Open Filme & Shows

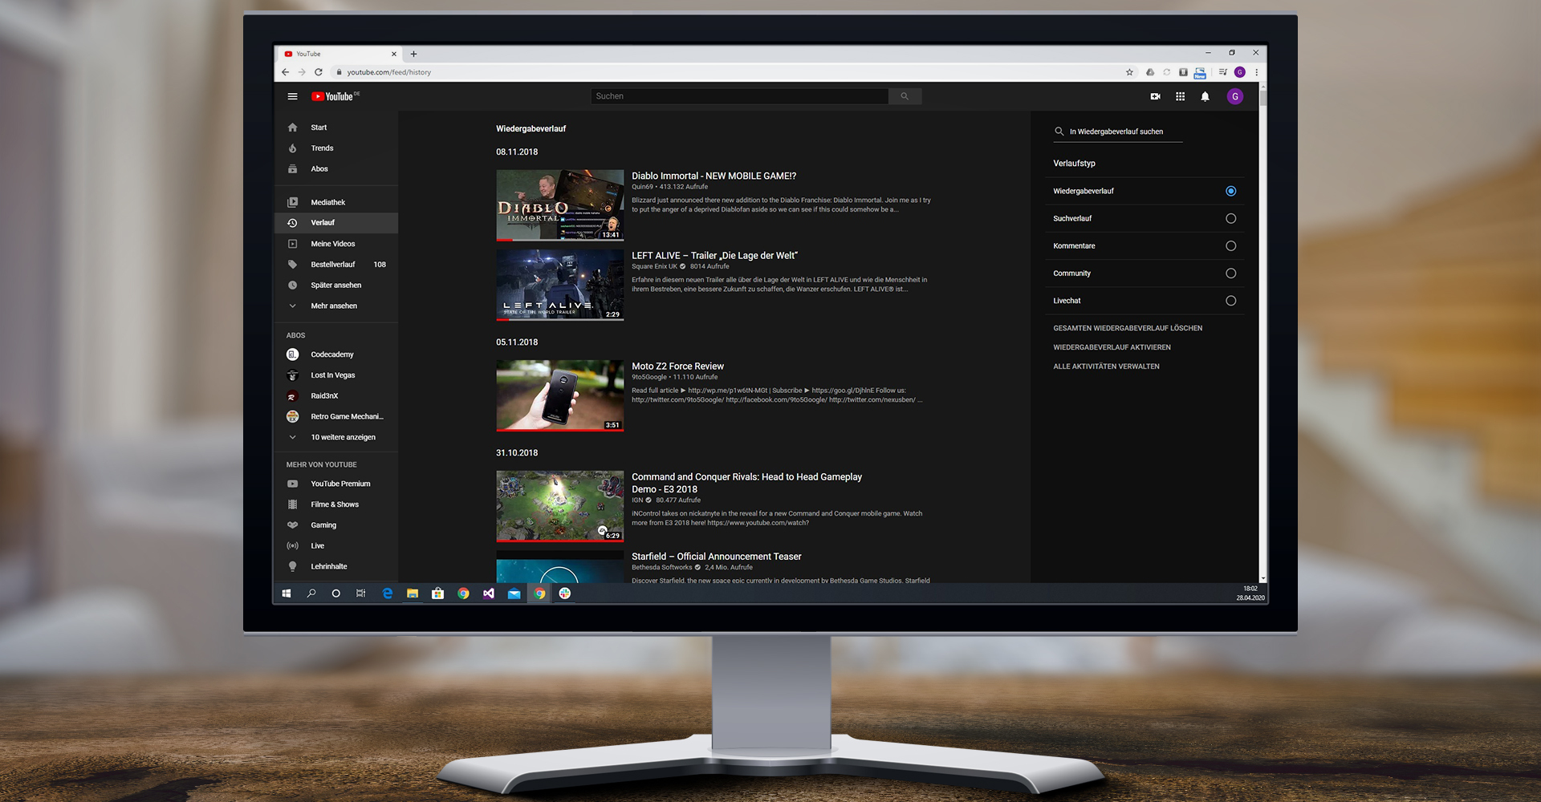click(x=336, y=504)
